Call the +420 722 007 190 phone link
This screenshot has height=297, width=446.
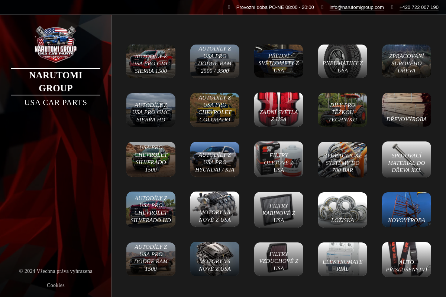419,7
